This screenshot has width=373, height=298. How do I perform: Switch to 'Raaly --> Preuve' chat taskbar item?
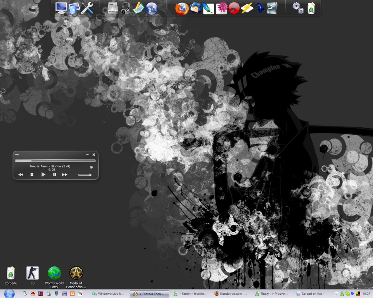pos(272,294)
